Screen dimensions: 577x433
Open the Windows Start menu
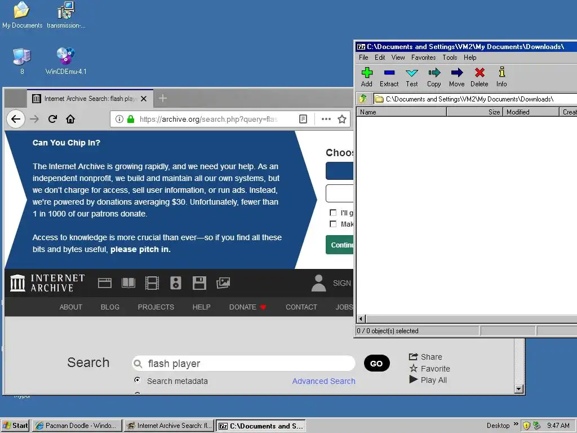15,426
